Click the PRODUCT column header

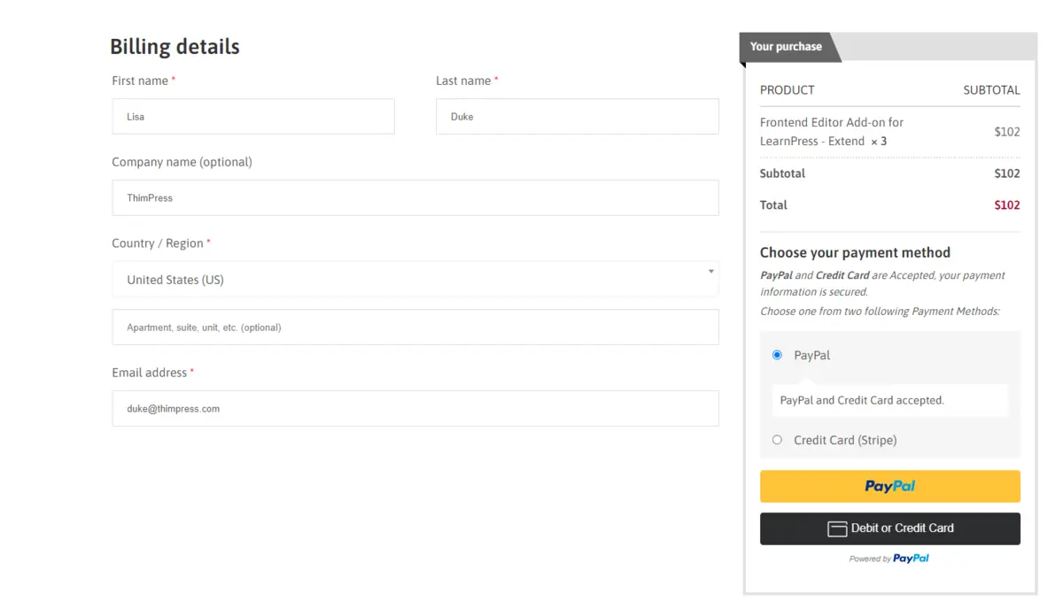tap(787, 89)
